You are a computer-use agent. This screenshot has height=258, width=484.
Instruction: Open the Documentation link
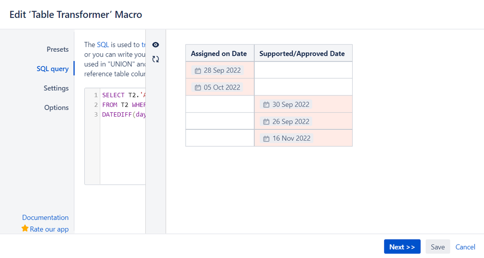pyautogui.click(x=46, y=217)
